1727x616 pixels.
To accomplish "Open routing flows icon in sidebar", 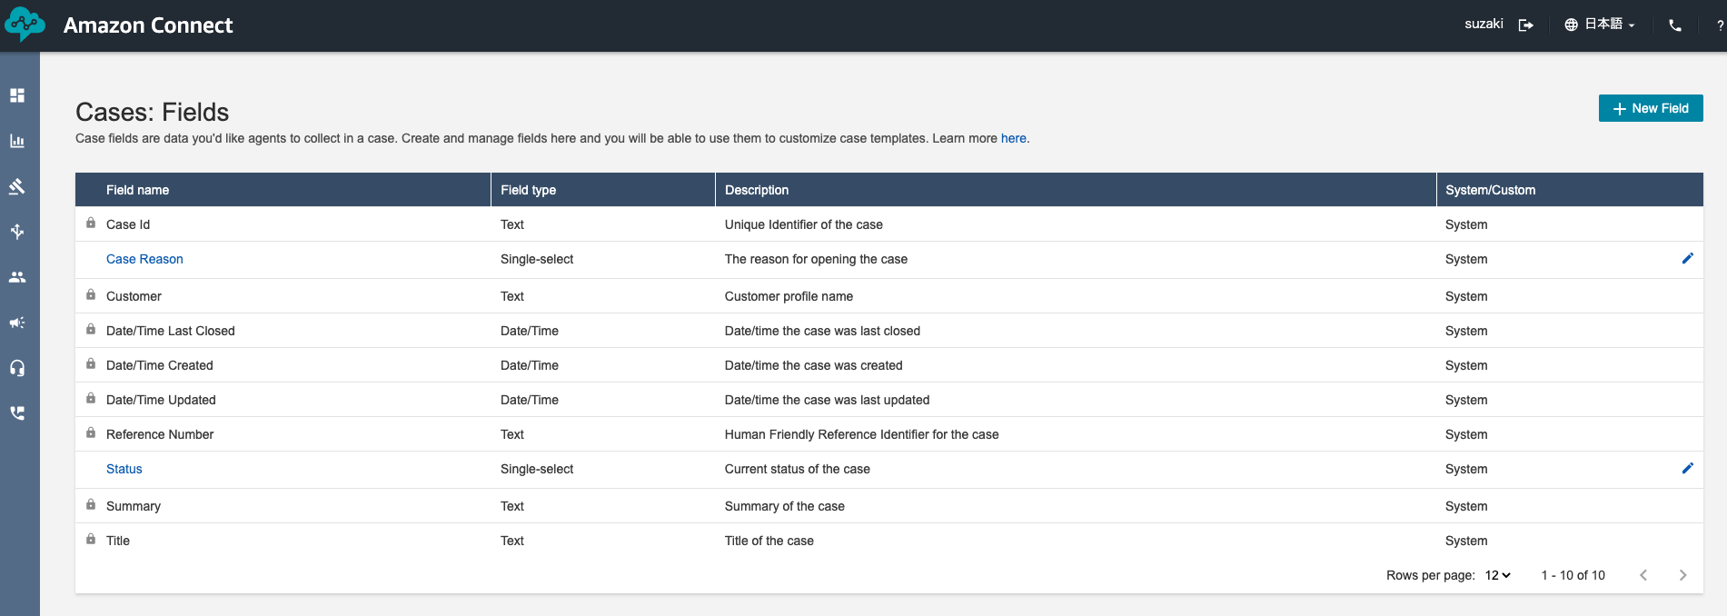I will (17, 232).
